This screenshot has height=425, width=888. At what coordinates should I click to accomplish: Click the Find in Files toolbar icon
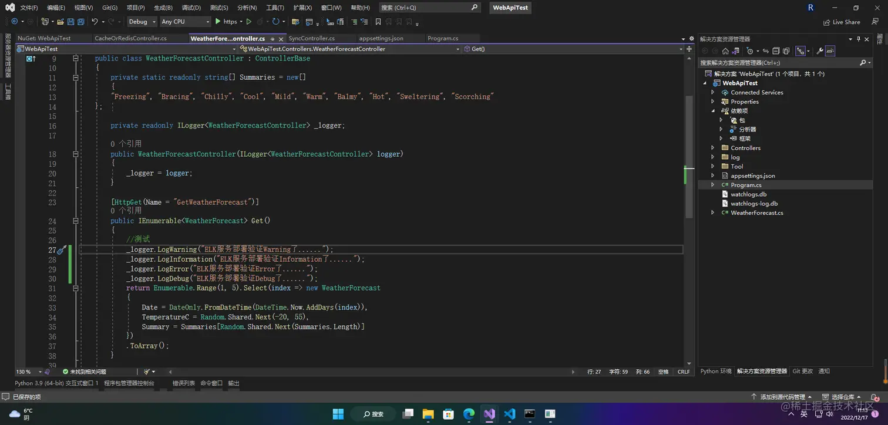coord(295,22)
